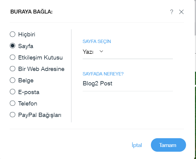This screenshot has width=196, height=159.
Task: Click the selected Sayfa radio circle
Action: pyautogui.click(x=13, y=46)
